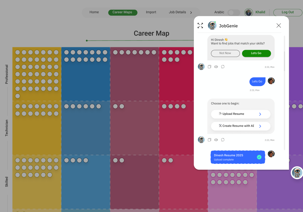This screenshot has width=303, height=212.
Task: Regenerate the JobGenie greeting response
Action: coord(223,67)
